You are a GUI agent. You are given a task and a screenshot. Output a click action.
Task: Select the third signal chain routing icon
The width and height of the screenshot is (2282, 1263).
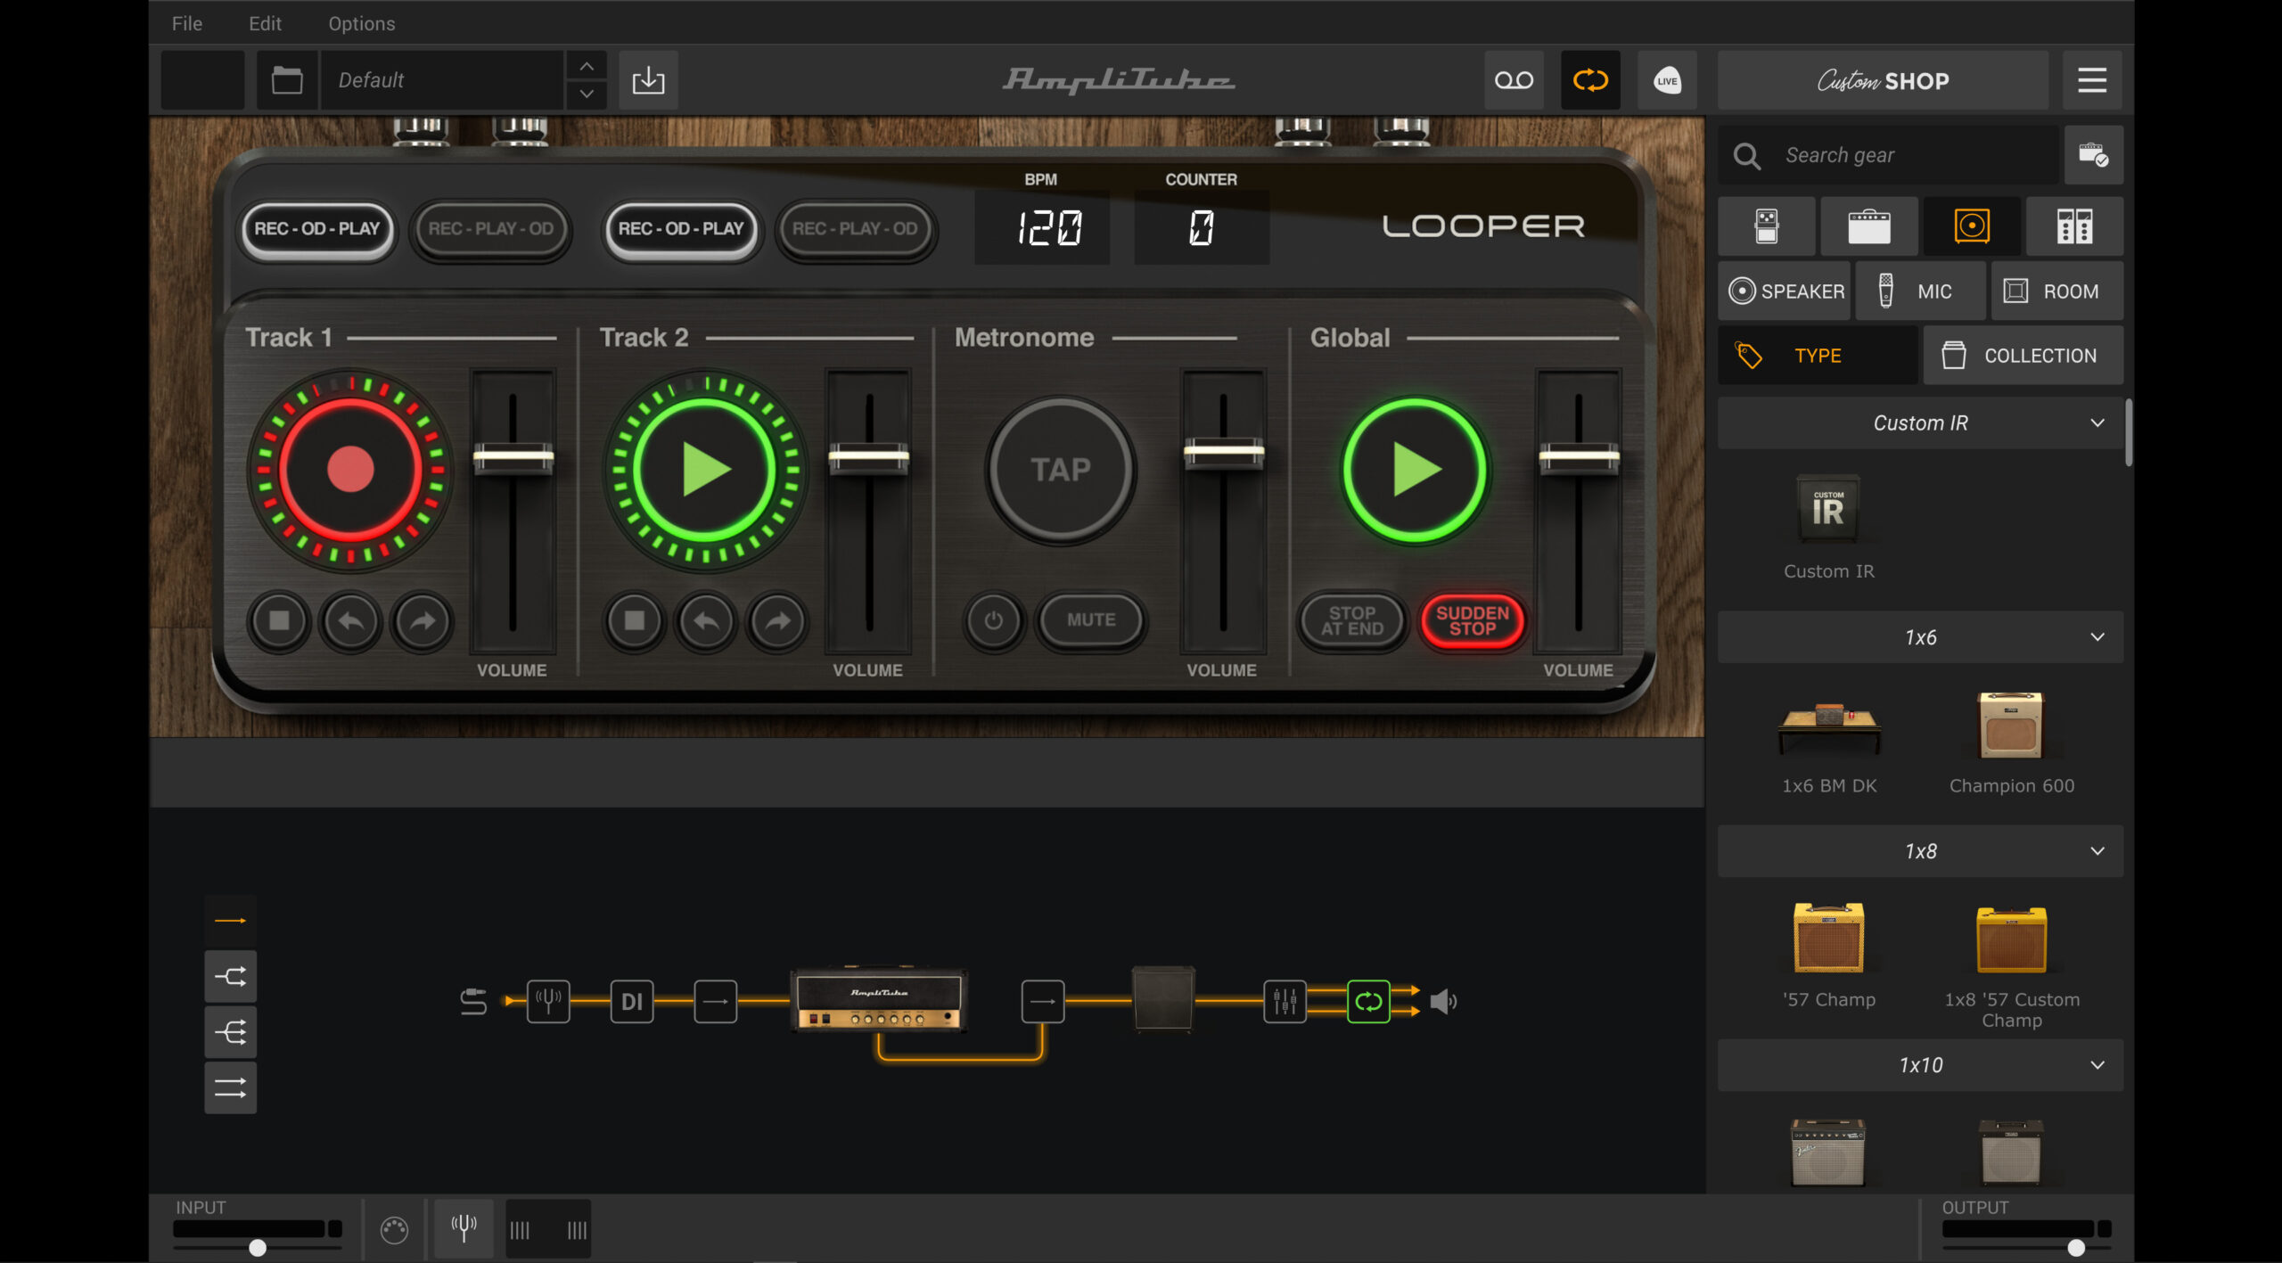coord(230,1032)
